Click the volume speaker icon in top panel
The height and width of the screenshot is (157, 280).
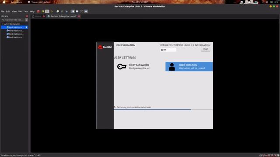tap(267, 2)
